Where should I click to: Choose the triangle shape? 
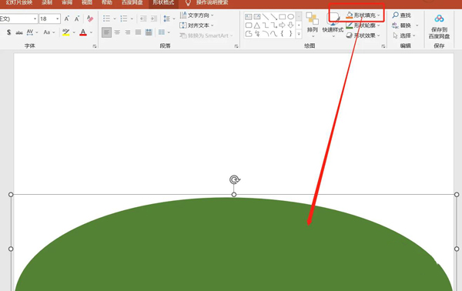pos(257,25)
